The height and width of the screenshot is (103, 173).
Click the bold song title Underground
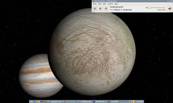pos(117,7)
